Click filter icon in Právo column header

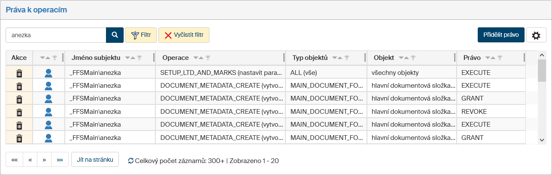coord(500,58)
